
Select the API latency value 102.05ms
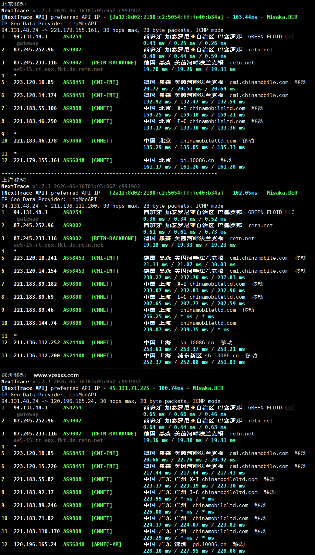click(x=245, y=193)
